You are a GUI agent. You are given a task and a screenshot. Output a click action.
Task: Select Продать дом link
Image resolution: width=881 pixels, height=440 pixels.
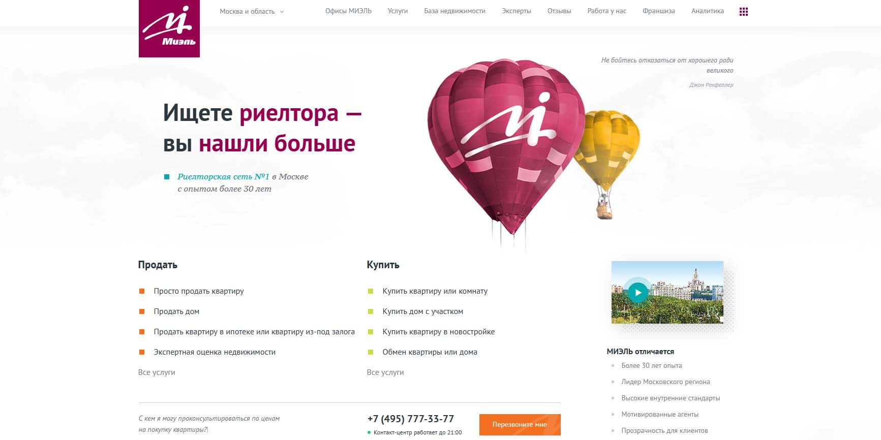pyautogui.click(x=176, y=311)
